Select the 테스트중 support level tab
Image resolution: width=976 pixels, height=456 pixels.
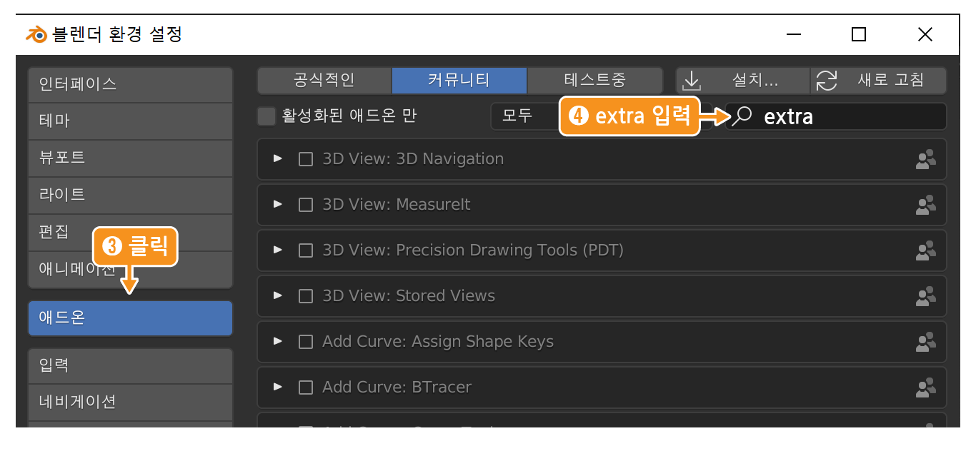tap(595, 81)
